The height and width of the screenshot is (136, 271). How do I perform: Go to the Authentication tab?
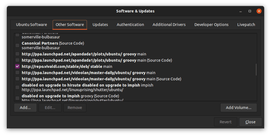click(x=130, y=25)
